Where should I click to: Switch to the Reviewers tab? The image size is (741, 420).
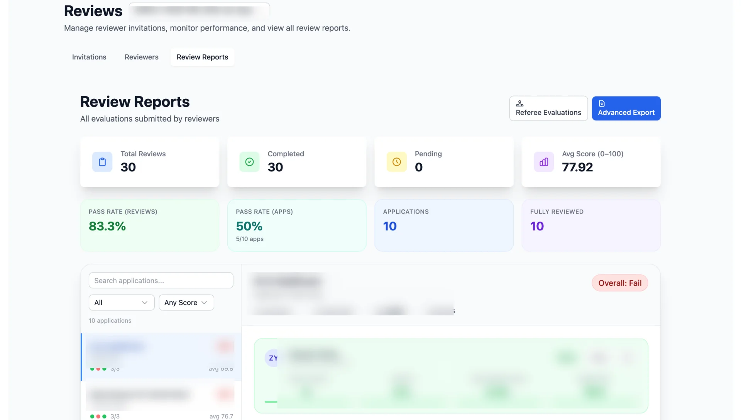click(x=141, y=57)
